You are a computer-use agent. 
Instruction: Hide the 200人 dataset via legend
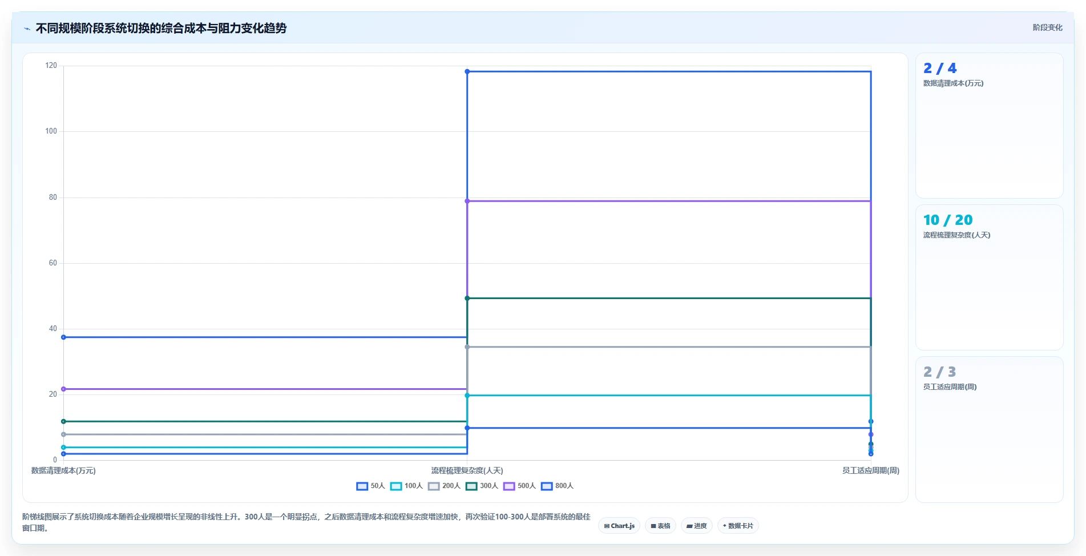pos(444,486)
